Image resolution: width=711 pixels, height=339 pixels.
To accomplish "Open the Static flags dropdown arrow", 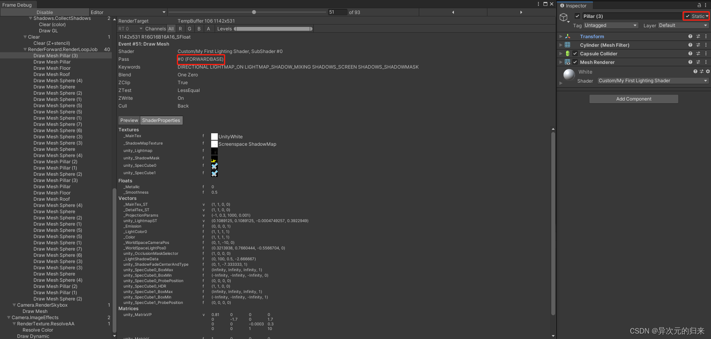I will coord(707,16).
